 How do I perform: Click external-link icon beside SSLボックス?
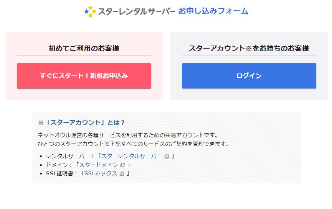click(x=122, y=174)
